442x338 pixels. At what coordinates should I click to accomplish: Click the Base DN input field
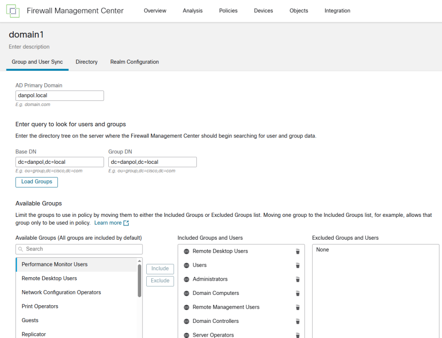click(x=60, y=162)
